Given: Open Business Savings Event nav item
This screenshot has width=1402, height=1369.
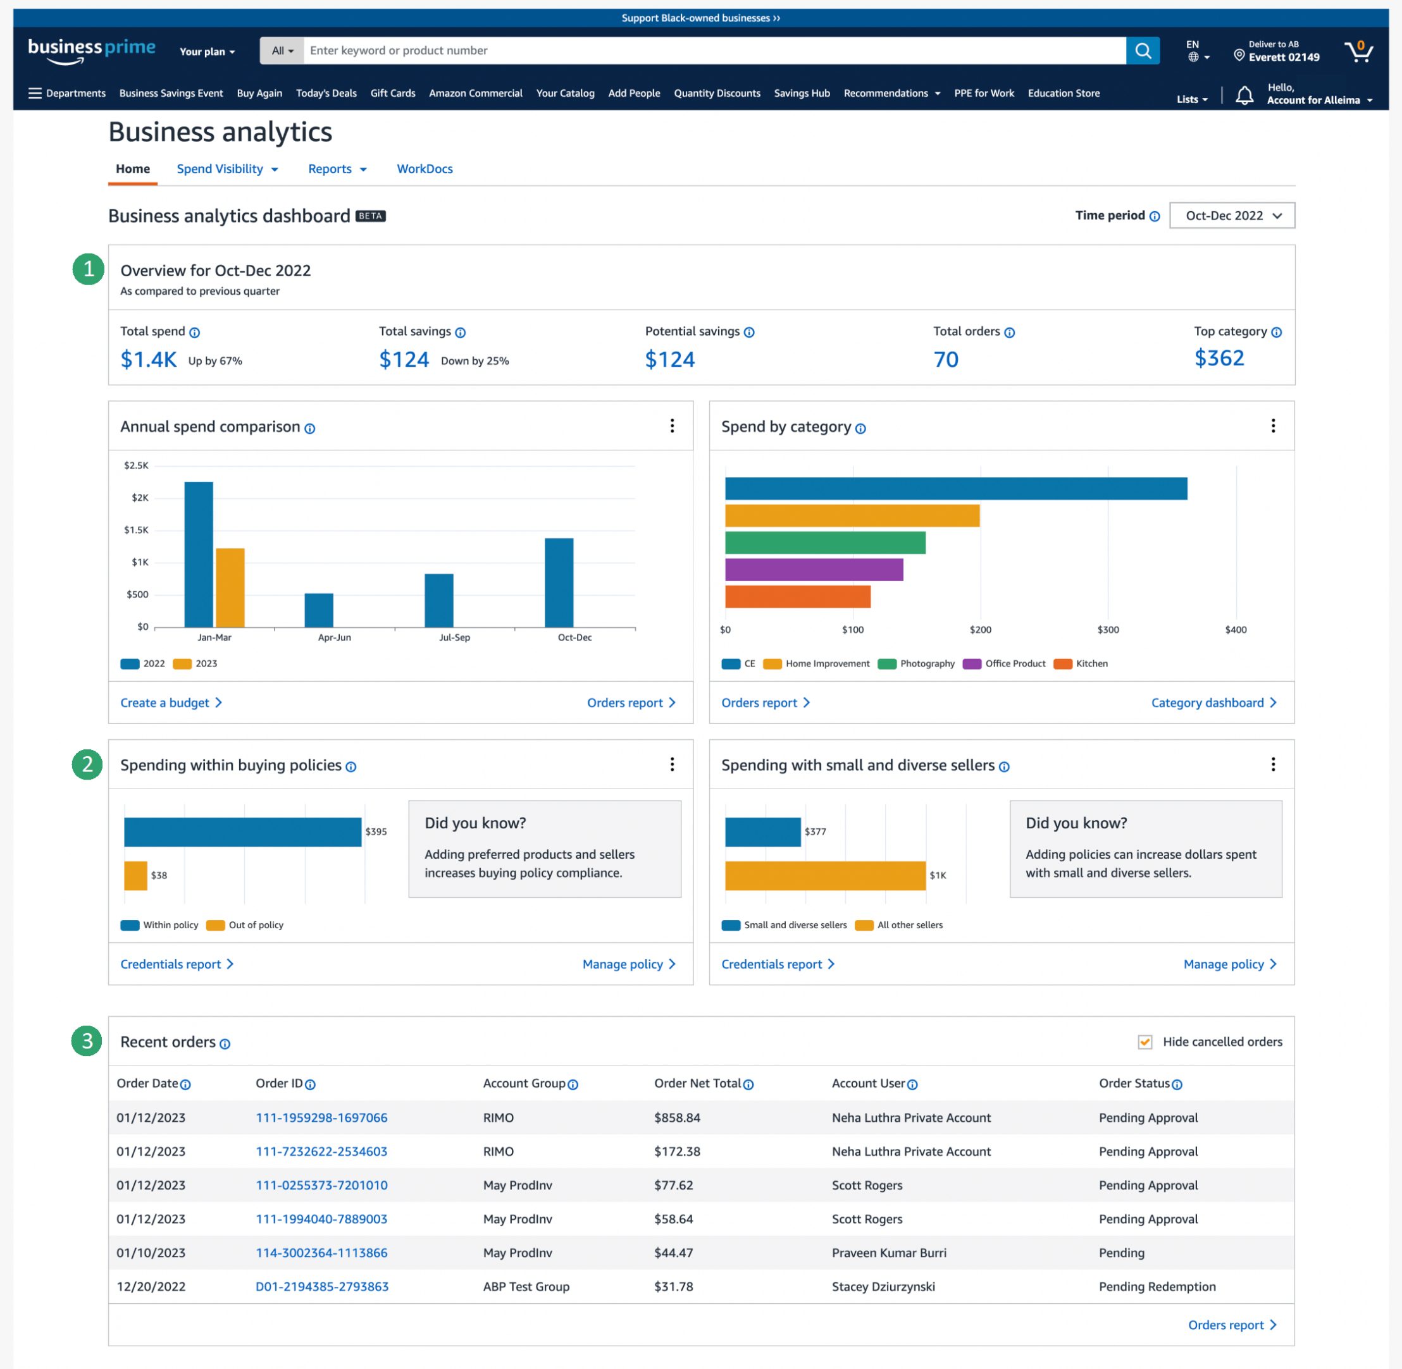Looking at the screenshot, I should (171, 94).
